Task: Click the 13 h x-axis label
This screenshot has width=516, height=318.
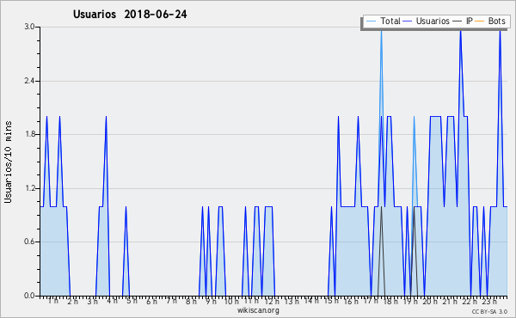Action: 292,301
